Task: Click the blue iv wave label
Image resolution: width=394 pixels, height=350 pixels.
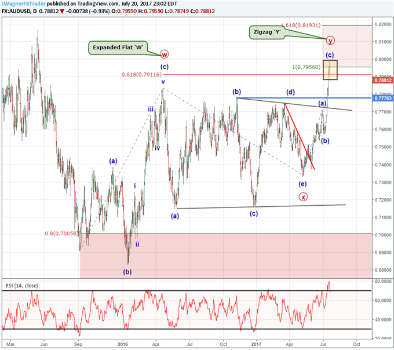Action: click(157, 148)
